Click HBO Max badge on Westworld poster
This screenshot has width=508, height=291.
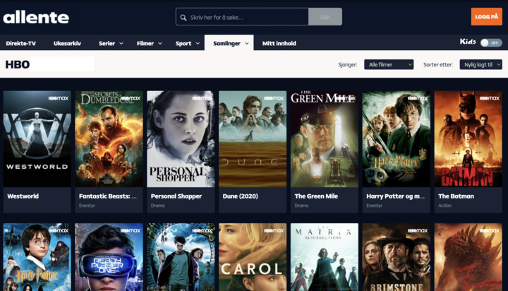59,98
